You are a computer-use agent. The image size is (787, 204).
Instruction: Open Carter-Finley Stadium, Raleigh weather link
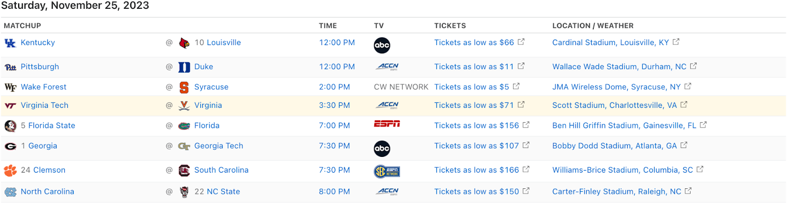point(617,192)
